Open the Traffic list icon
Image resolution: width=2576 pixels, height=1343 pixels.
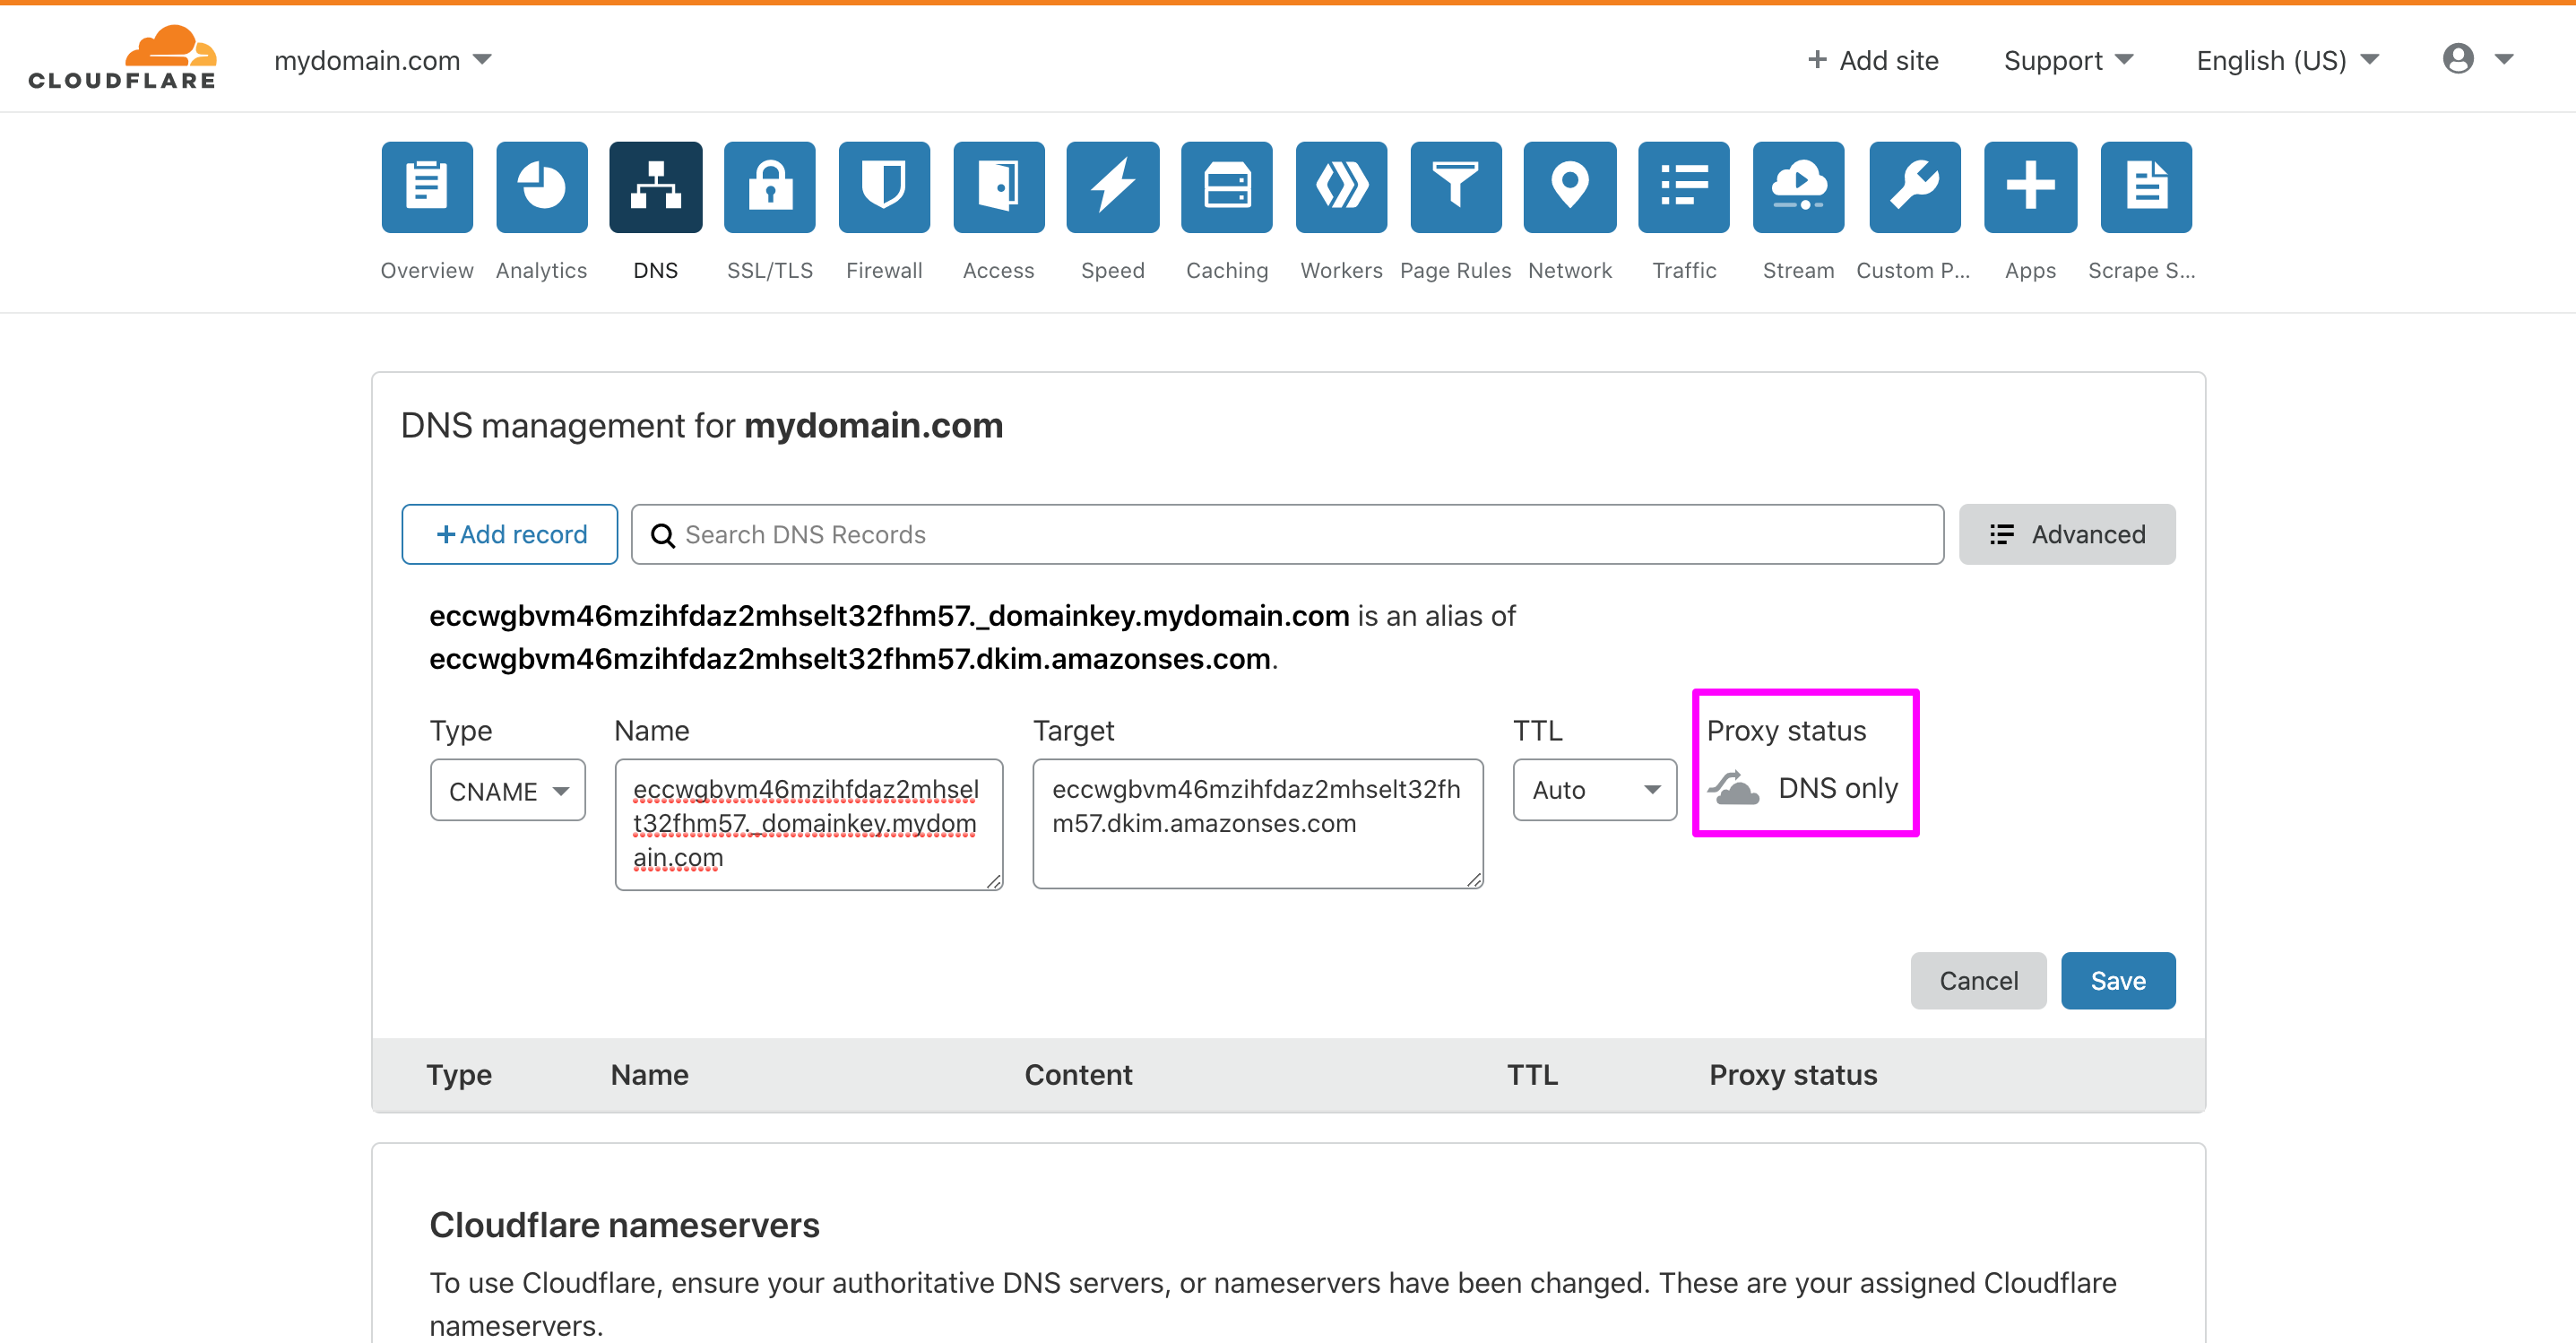(x=1684, y=187)
